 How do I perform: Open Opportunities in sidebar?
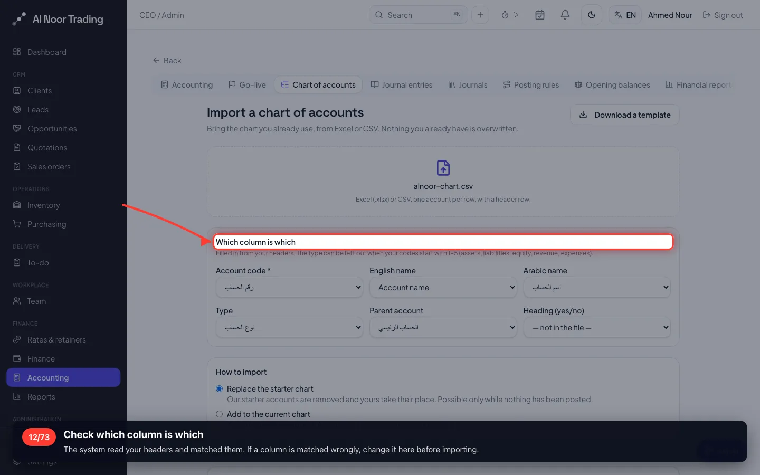(x=63, y=128)
